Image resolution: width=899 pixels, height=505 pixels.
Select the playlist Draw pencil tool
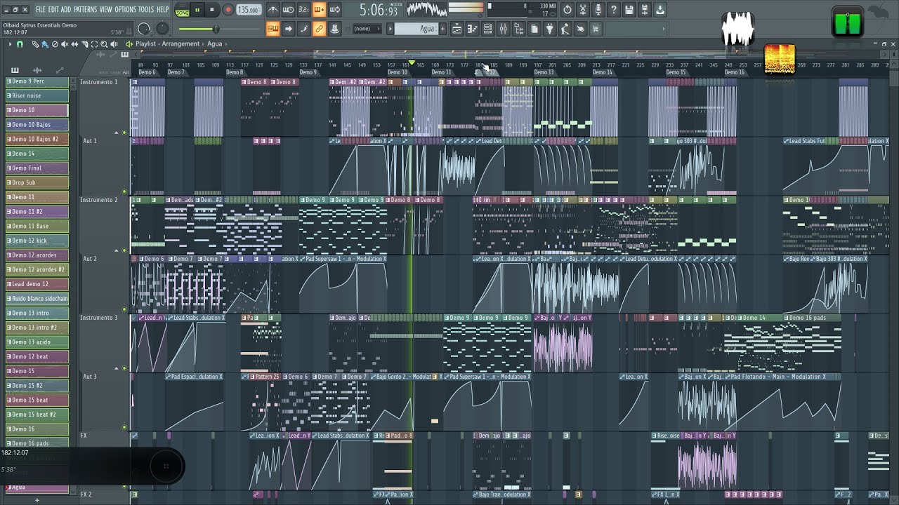[x=35, y=44]
